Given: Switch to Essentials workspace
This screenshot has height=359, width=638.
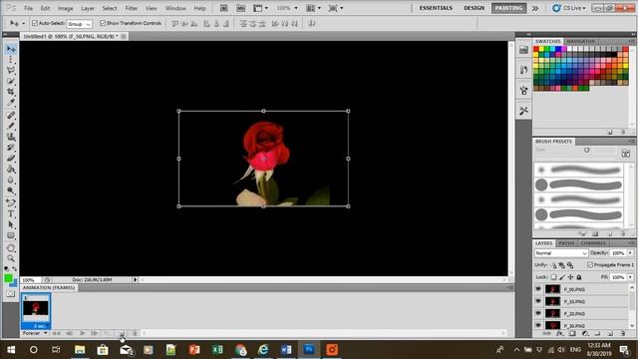Looking at the screenshot, I should click(x=436, y=8).
